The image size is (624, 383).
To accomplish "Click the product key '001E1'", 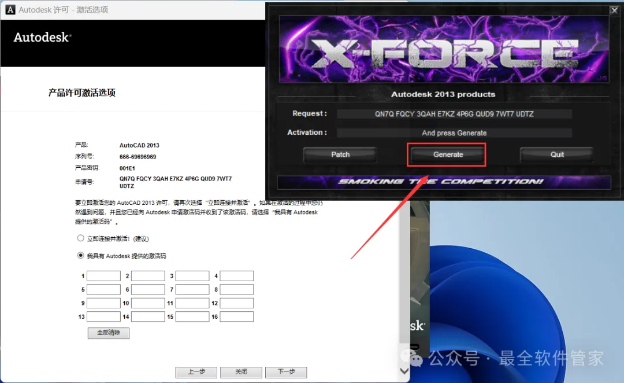I will point(127,168).
